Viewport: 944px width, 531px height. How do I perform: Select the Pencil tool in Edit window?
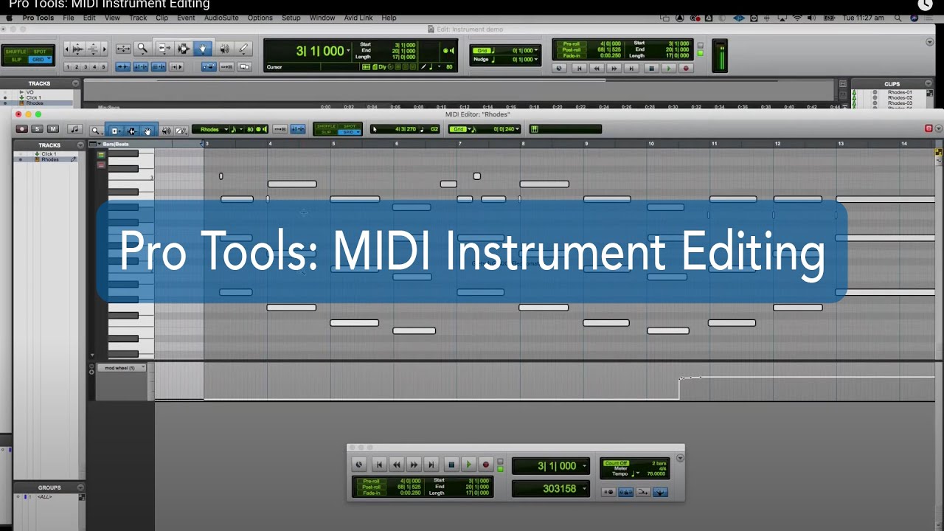(x=243, y=49)
